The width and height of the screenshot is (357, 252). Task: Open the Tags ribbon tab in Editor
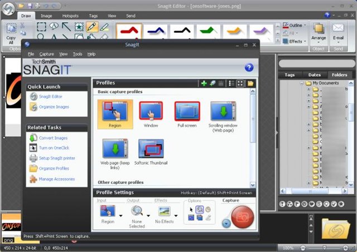tap(93, 16)
